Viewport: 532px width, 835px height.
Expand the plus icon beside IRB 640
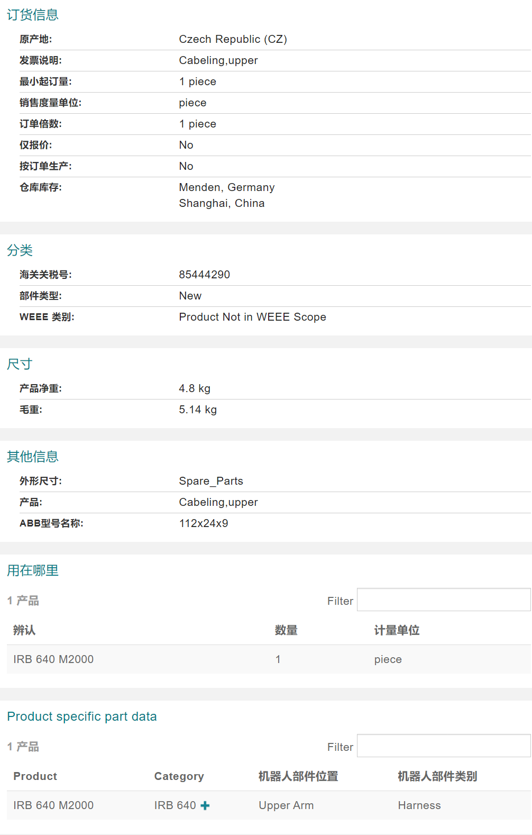(205, 805)
